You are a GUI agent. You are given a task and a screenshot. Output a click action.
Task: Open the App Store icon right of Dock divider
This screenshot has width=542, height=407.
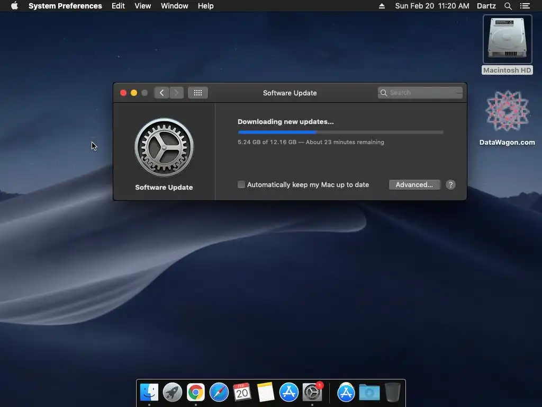346,393
